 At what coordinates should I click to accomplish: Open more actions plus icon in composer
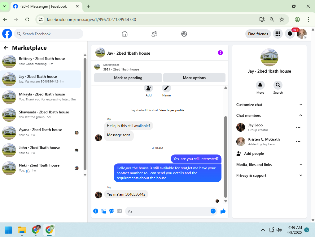pyautogui.click(x=96, y=211)
